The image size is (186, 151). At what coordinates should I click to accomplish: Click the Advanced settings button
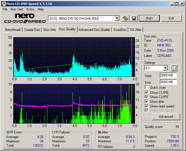(166, 117)
